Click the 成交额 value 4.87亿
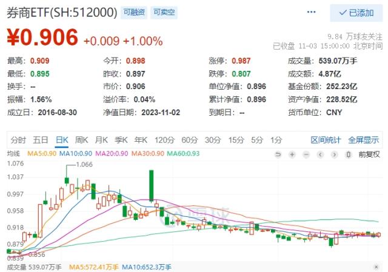 (x=330, y=74)
